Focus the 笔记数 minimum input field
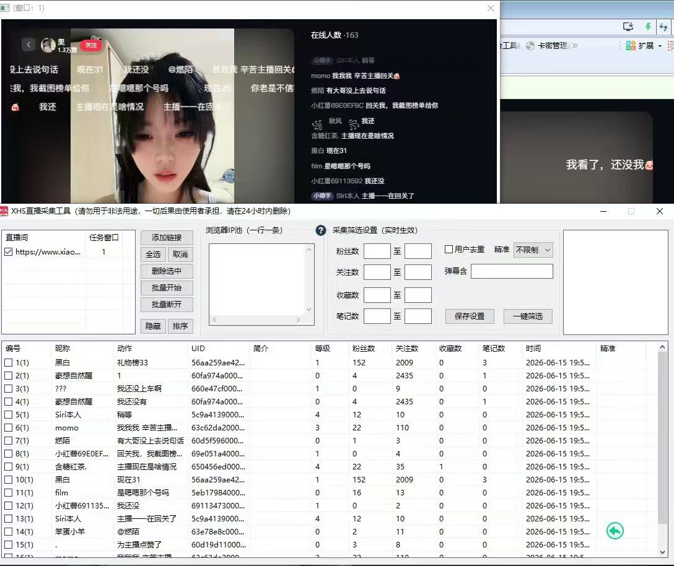This screenshot has height=566, width=674. [377, 316]
